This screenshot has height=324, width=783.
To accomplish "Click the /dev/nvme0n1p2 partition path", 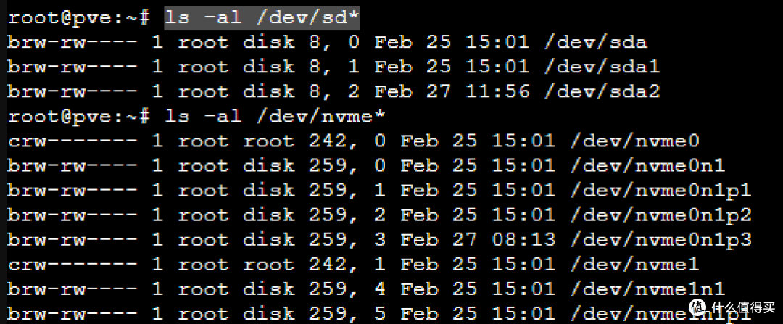I will click(x=660, y=215).
